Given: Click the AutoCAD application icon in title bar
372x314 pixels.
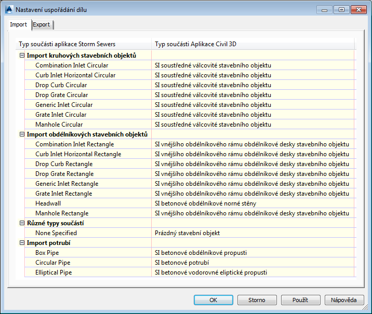Looking at the screenshot, I should [x=9, y=9].
